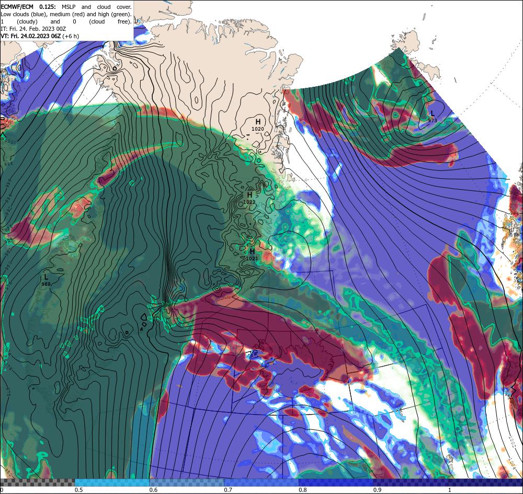
Task: Select the 0.8–0.9 legend color segment
Action: click(x=336, y=482)
